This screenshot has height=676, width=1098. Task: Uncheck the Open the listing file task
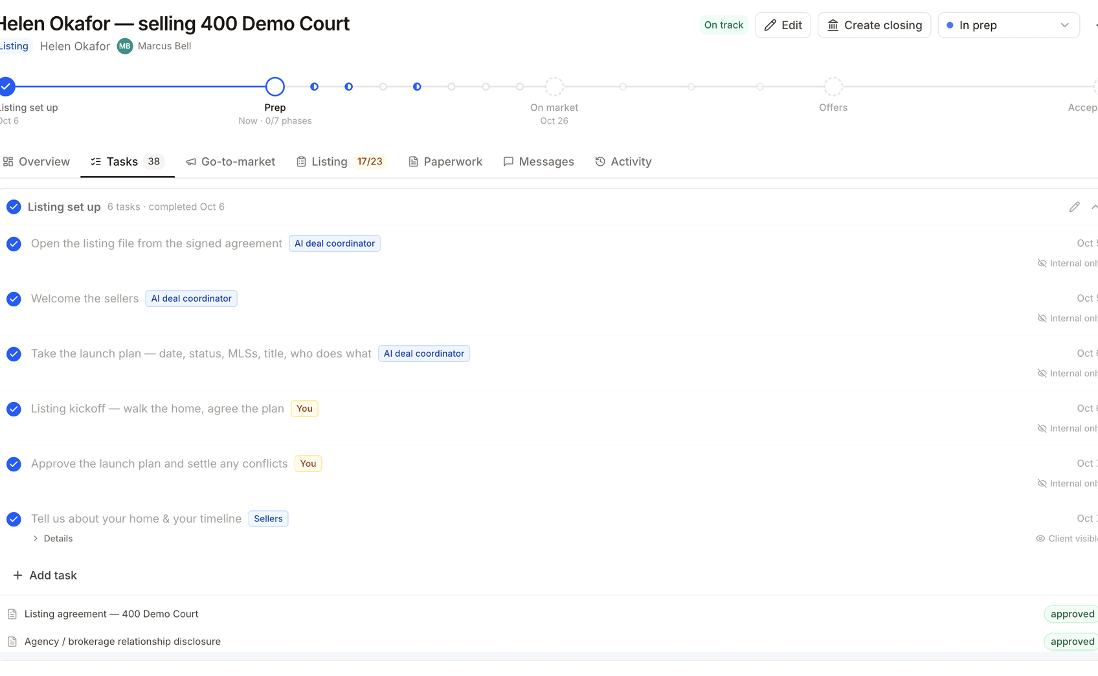click(14, 244)
